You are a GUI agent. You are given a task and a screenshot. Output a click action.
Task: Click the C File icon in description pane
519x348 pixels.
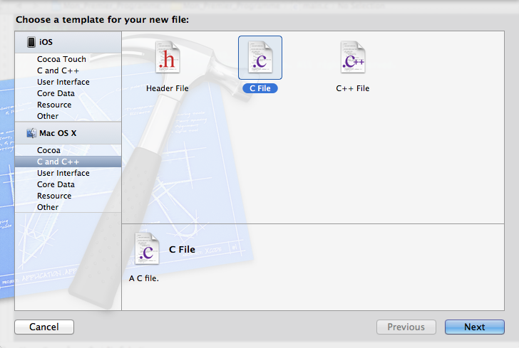147,248
